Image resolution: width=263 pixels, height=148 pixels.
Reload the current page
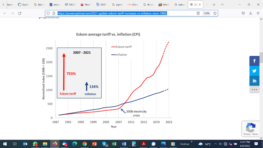tap(20, 13)
